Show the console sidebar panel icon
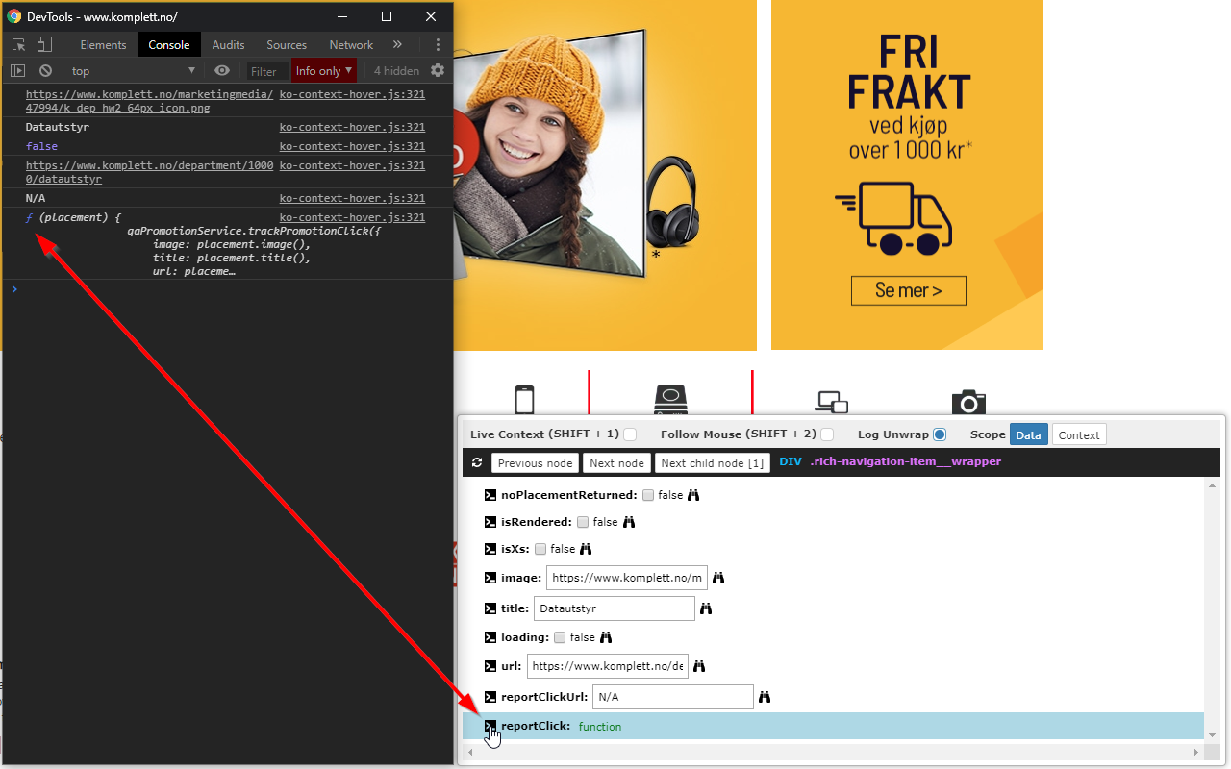The image size is (1231, 769). coord(17,71)
